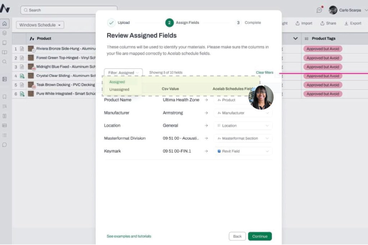Select the Unassigned filter option
Viewport: 368px width, 245px height.
pos(119,89)
